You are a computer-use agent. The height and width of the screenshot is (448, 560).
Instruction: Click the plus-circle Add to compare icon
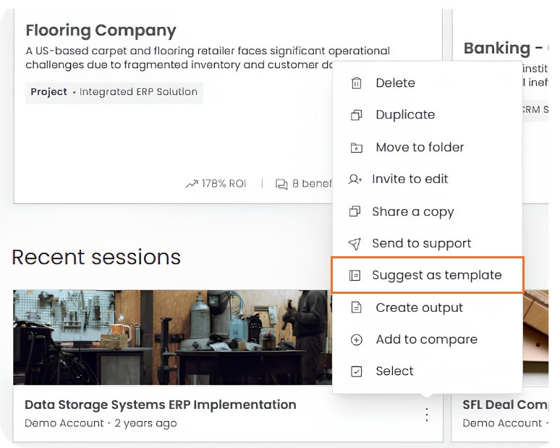tap(356, 339)
